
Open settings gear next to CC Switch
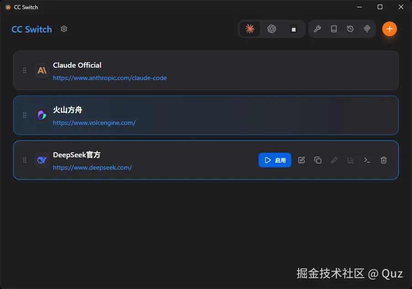(64, 29)
